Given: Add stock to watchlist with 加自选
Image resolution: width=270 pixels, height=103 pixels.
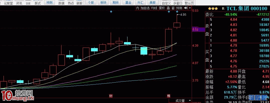Looking at the screenshot, I should coord(145,8).
